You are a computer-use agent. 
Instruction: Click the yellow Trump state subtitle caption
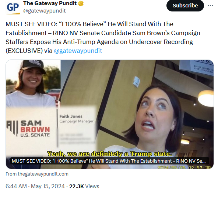pos(109,154)
